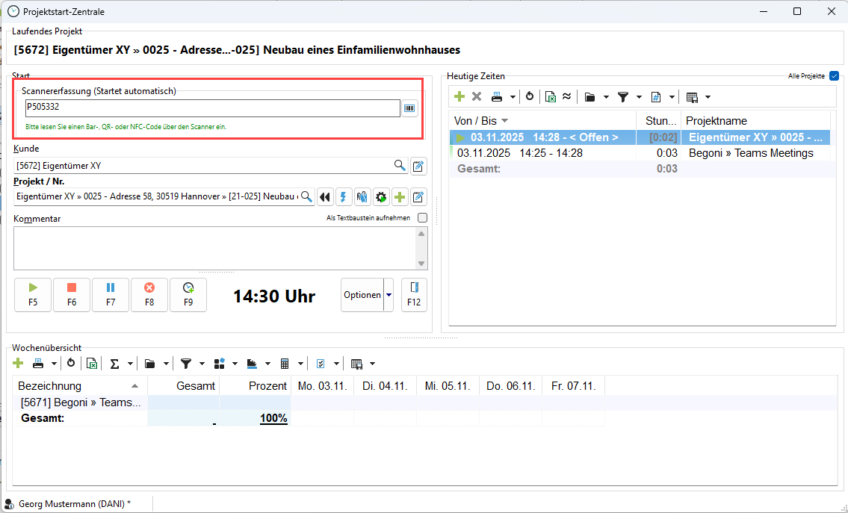Click the barcode scanner icon
The image size is (848, 513).
pos(409,108)
